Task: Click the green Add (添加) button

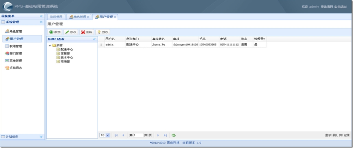Action: [x=55, y=32]
